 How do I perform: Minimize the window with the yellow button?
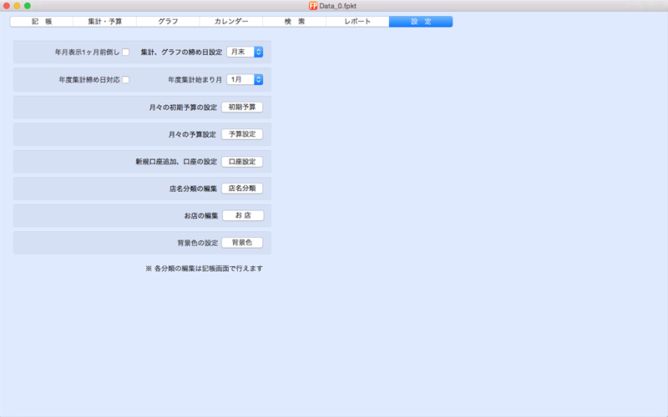click(17, 6)
